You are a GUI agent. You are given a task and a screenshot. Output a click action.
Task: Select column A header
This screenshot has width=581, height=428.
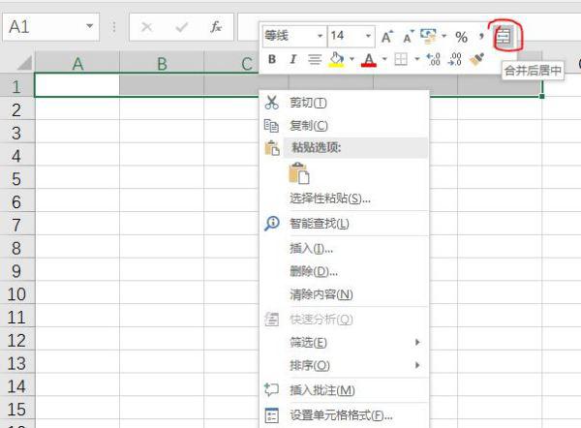point(76,64)
